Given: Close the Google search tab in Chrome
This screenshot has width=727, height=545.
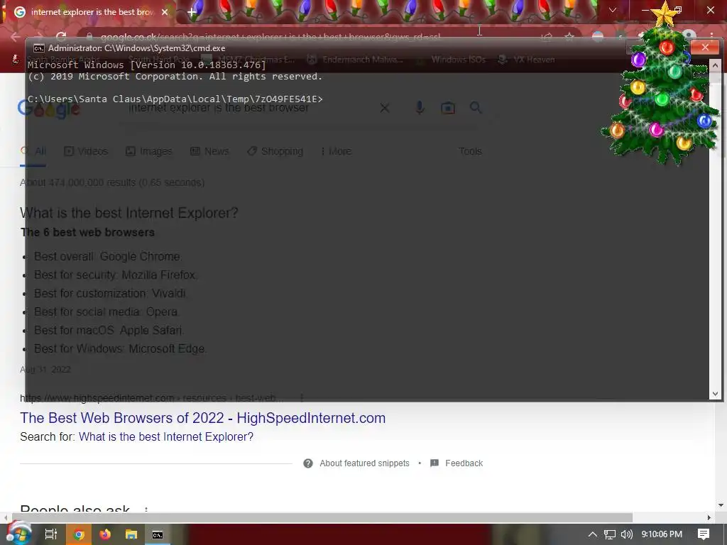Looking at the screenshot, I should pos(165,12).
